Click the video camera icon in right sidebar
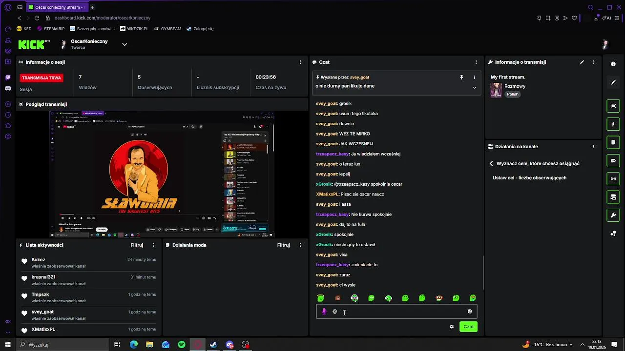Image resolution: width=625 pixels, height=351 pixels. 613,197
